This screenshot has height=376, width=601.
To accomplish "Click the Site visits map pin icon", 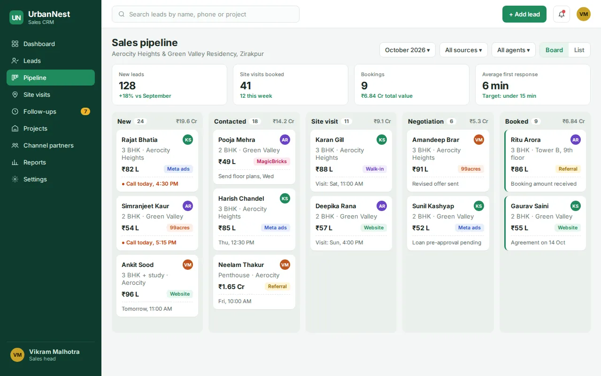I will click(x=15, y=94).
